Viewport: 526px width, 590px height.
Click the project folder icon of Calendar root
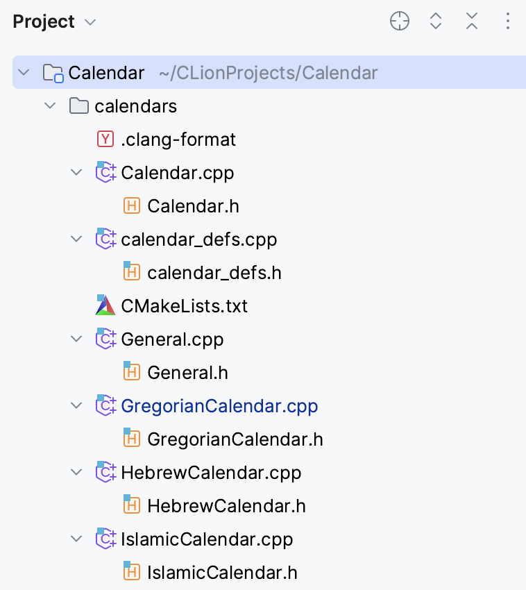53,72
